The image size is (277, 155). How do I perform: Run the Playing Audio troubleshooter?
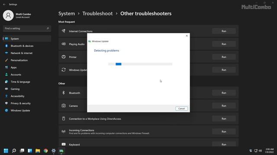[x=224, y=44]
